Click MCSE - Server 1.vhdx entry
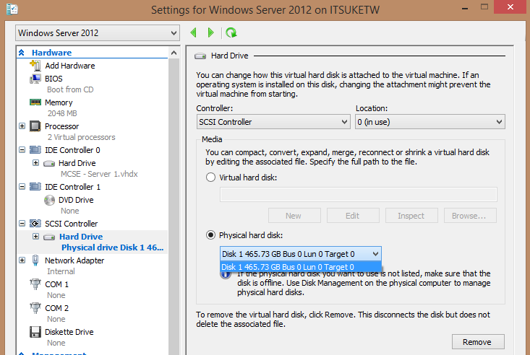 (x=99, y=174)
